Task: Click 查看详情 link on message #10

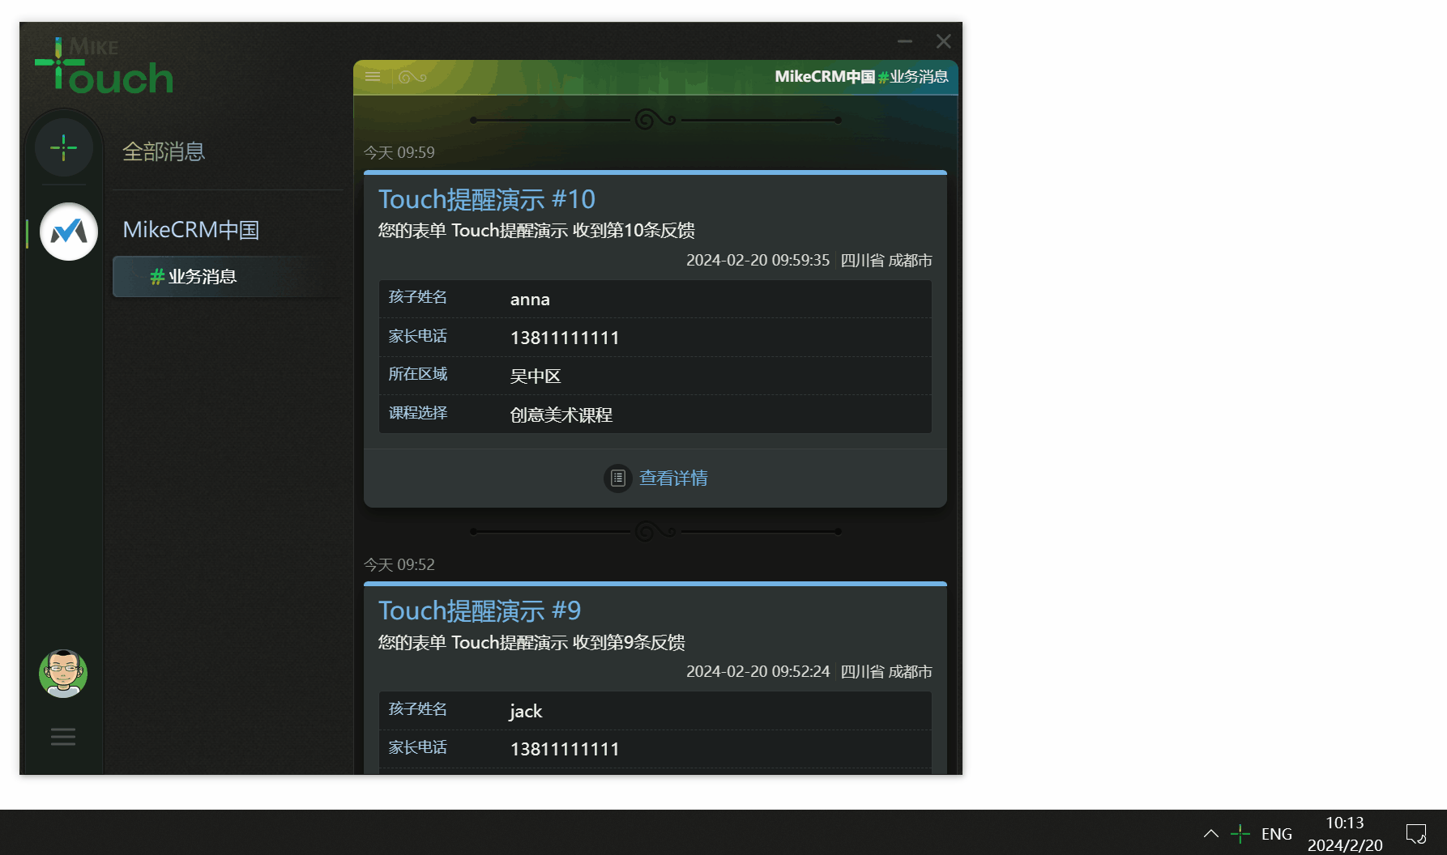Action: pos(673,479)
